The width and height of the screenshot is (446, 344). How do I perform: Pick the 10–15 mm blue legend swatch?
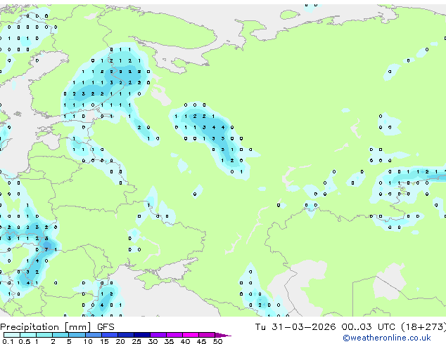(x=94, y=335)
